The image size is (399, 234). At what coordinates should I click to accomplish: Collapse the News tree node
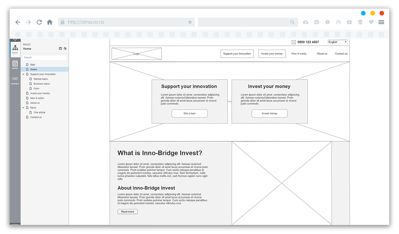23,108
